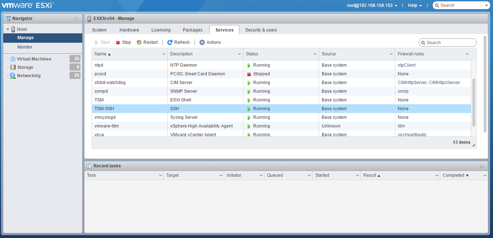Minimize the Recent tasks panel

tap(482, 166)
